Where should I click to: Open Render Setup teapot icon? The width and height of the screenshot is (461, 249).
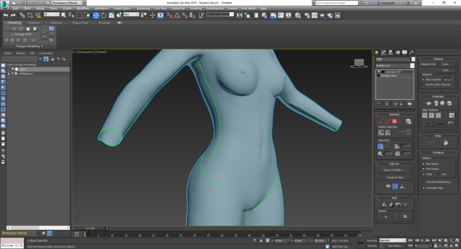click(x=307, y=15)
